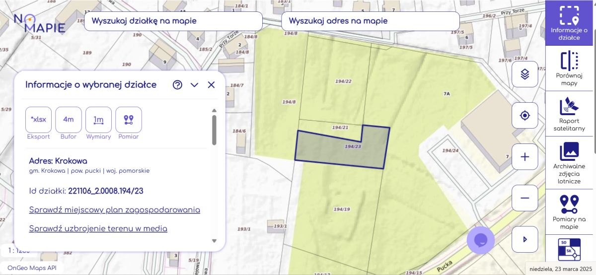Focus the Wyszukaj działkę na mapie field
596x275 pixels.
click(x=173, y=21)
